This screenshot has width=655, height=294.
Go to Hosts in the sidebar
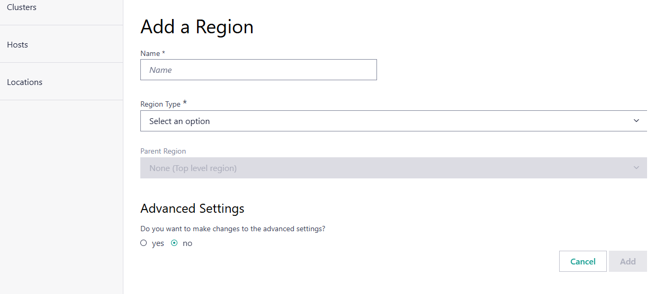(x=17, y=45)
